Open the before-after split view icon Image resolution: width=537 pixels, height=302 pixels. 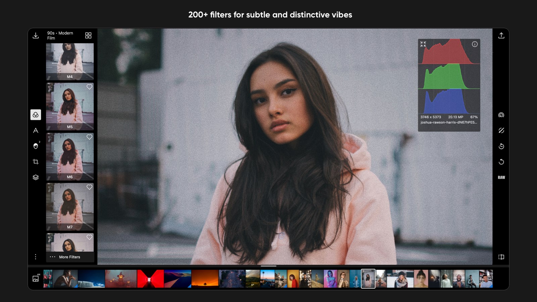tap(501, 257)
